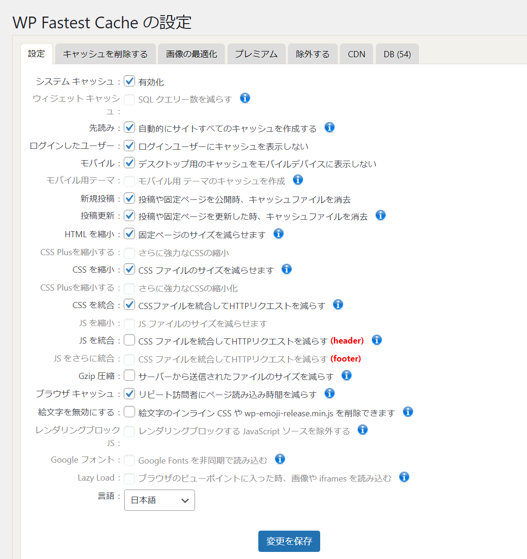The image size is (527, 559).
Task: Click info icon beside ウィジェット キャッシュ option
Action: [x=245, y=98]
